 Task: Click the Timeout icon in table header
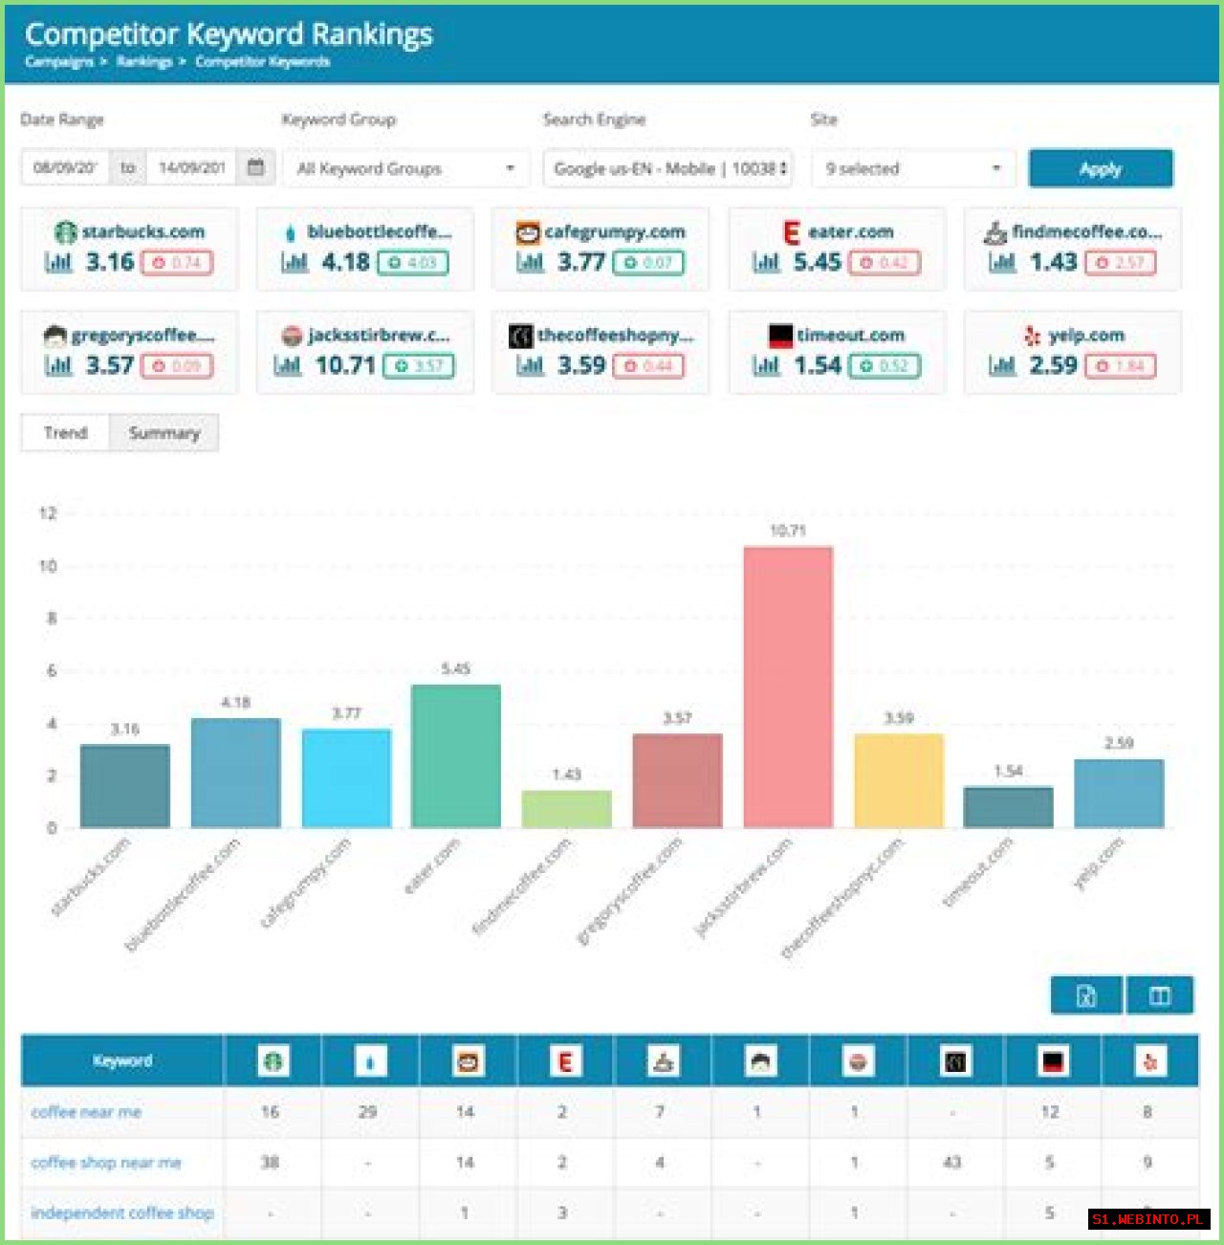(x=1053, y=1060)
